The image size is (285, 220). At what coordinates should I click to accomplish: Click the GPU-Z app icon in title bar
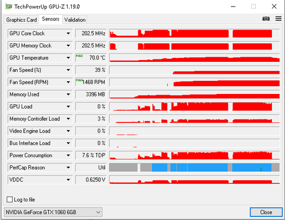pos(9,7)
